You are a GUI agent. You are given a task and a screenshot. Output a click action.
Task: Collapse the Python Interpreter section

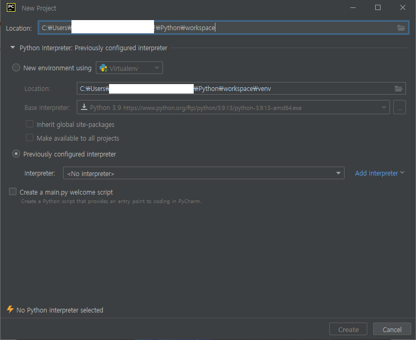[13, 48]
